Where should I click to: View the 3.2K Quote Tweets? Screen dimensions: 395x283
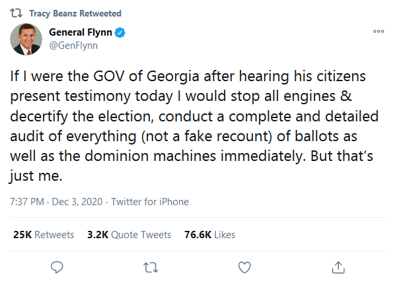[x=129, y=234]
